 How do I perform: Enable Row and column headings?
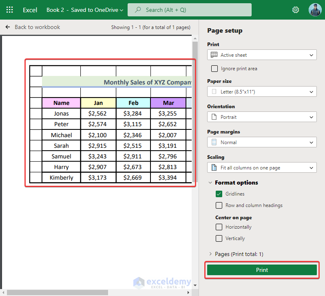(219, 205)
